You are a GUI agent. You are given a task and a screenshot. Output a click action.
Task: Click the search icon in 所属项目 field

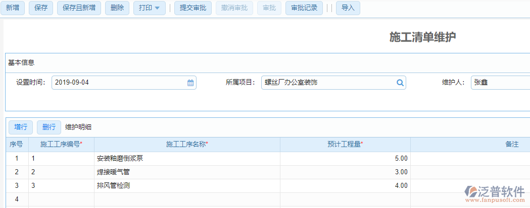tap(400, 83)
